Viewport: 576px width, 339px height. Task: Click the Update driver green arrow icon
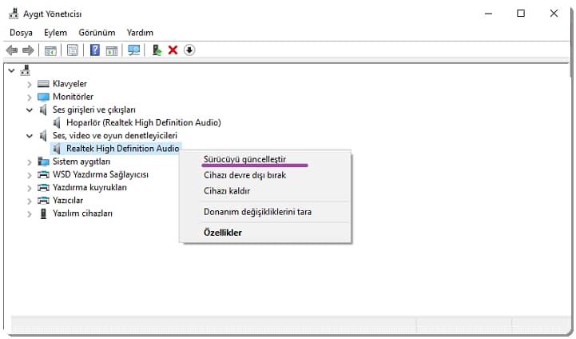[x=157, y=50]
